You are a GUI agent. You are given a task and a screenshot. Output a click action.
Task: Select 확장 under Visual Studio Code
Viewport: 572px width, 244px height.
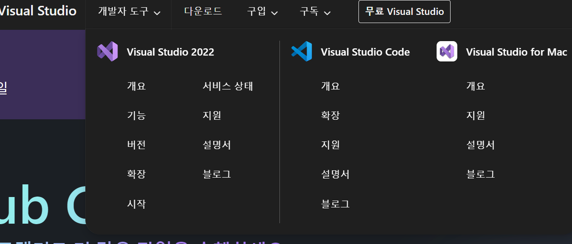pos(330,115)
